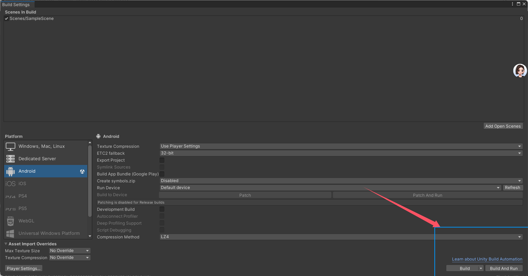Select the WebGL platform entry

[x=46, y=221]
